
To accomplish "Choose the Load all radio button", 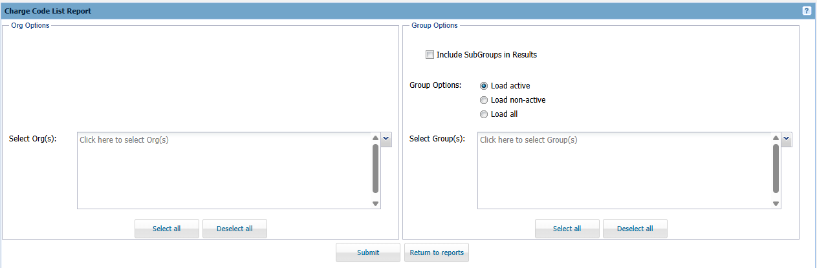I will pyautogui.click(x=484, y=114).
